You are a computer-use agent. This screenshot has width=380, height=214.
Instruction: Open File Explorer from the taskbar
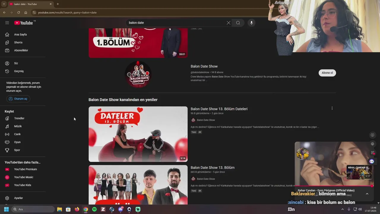tap(59, 209)
